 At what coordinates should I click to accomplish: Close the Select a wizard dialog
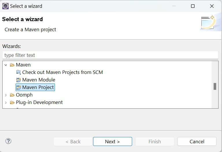tap(212, 6)
